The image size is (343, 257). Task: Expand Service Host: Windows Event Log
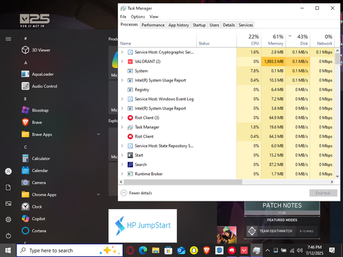(x=122, y=99)
